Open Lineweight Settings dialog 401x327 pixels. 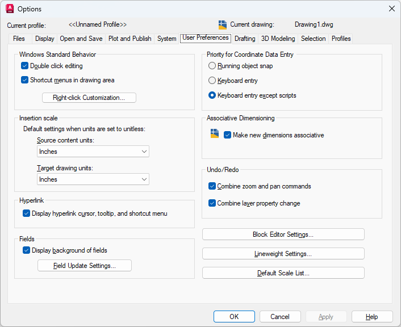[x=283, y=254]
